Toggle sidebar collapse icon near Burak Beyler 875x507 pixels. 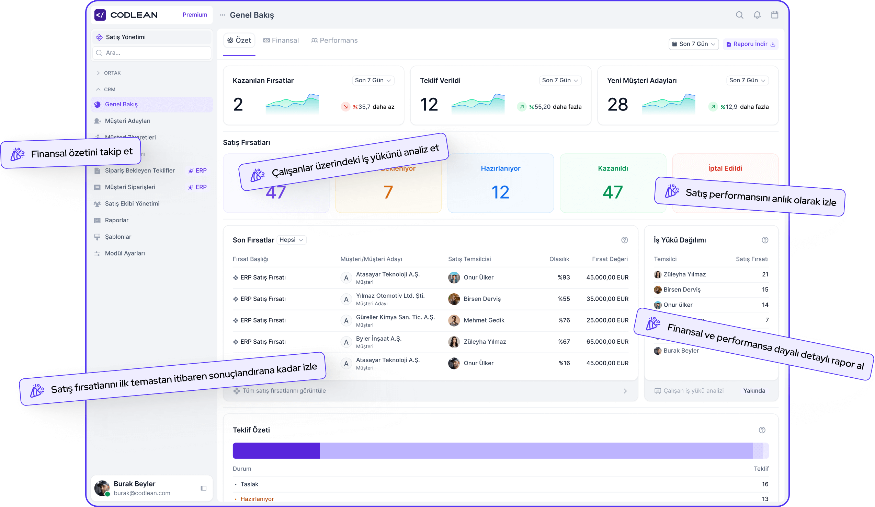204,488
